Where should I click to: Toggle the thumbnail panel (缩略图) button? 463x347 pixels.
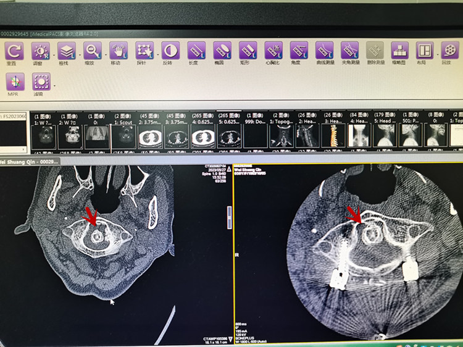[400, 51]
